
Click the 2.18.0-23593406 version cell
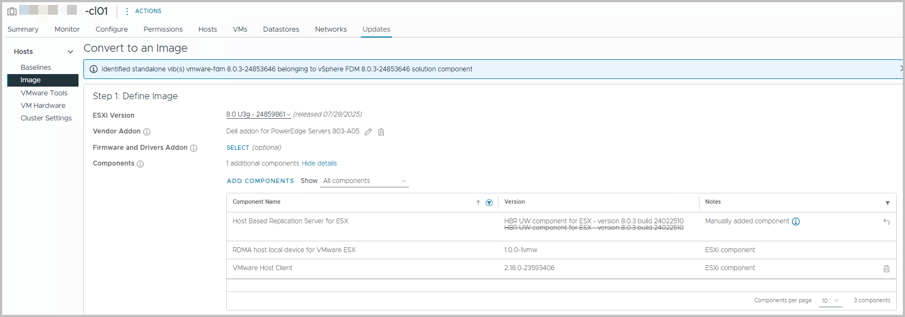529,268
